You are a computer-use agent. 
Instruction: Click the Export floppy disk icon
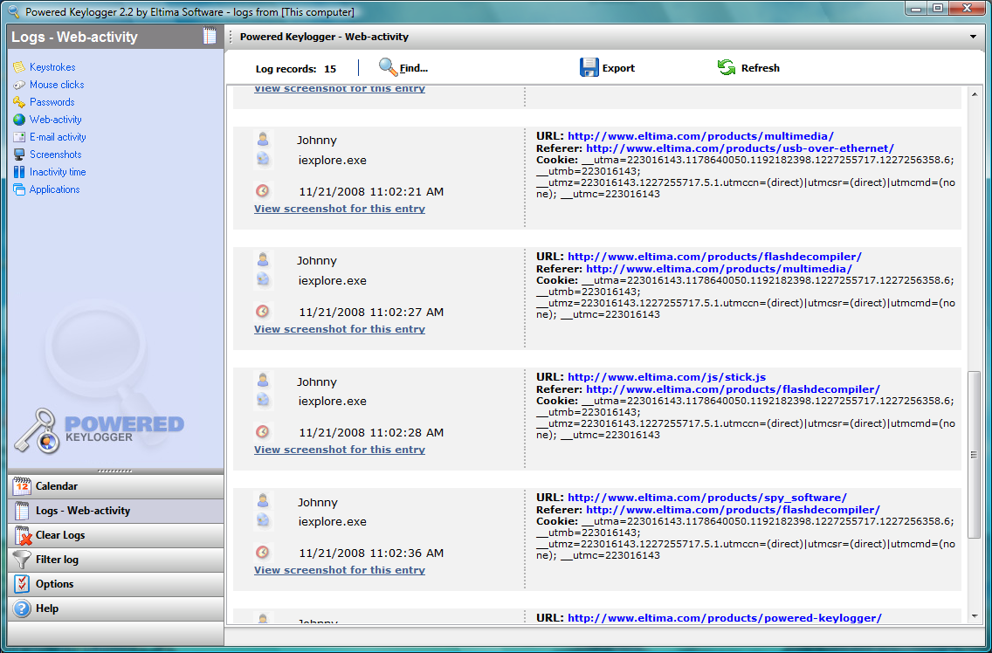click(x=589, y=68)
